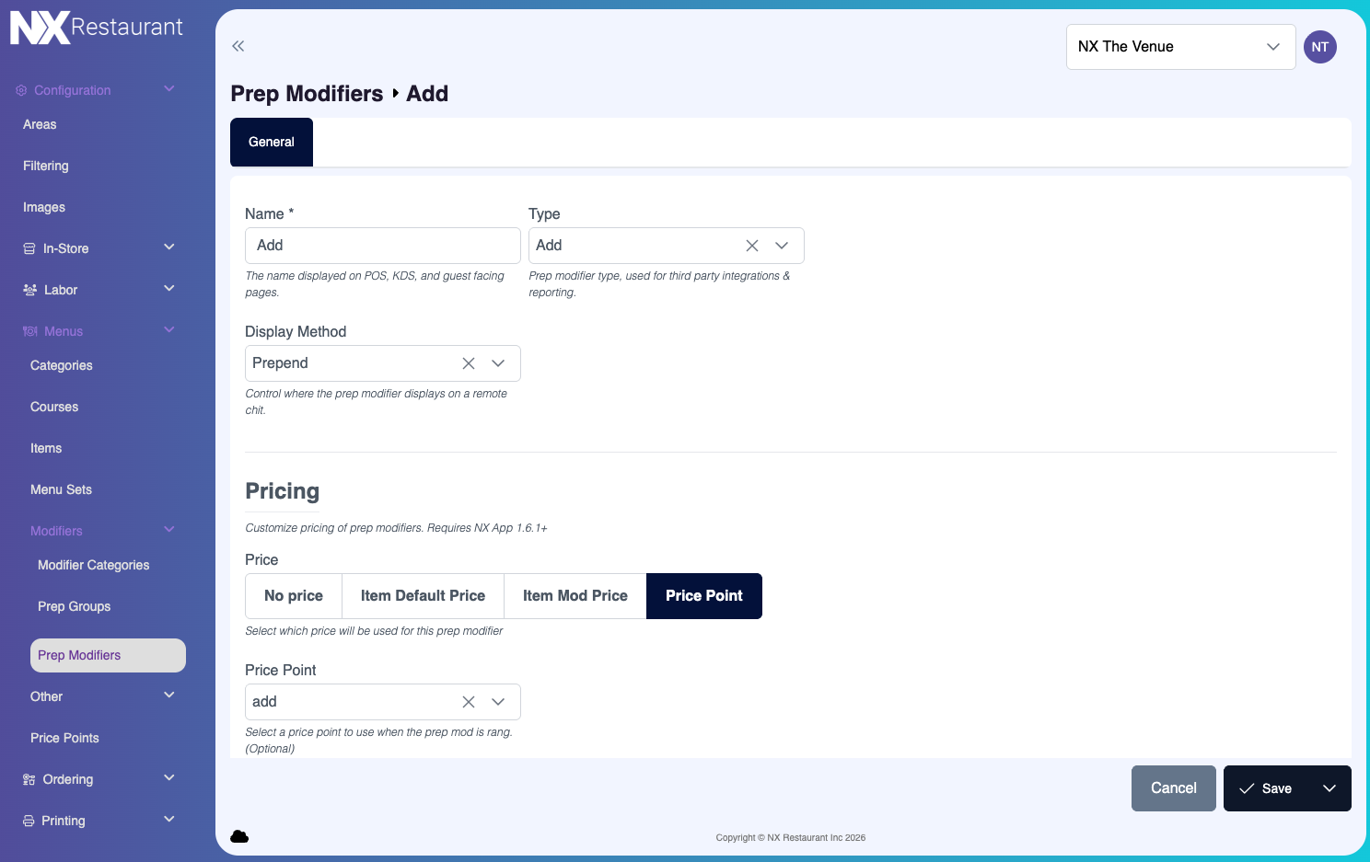
Task: Select Item Mod Price option
Action: [x=575, y=596]
